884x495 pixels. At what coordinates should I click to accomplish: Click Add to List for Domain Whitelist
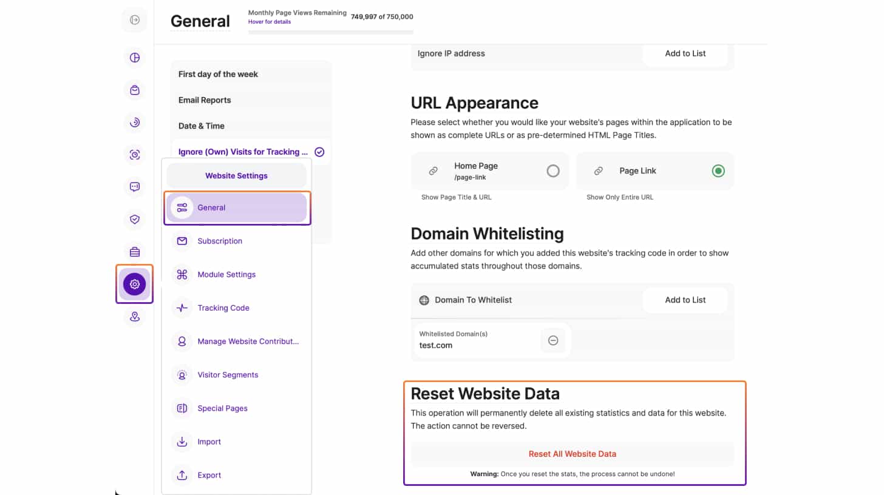(685, 300)
